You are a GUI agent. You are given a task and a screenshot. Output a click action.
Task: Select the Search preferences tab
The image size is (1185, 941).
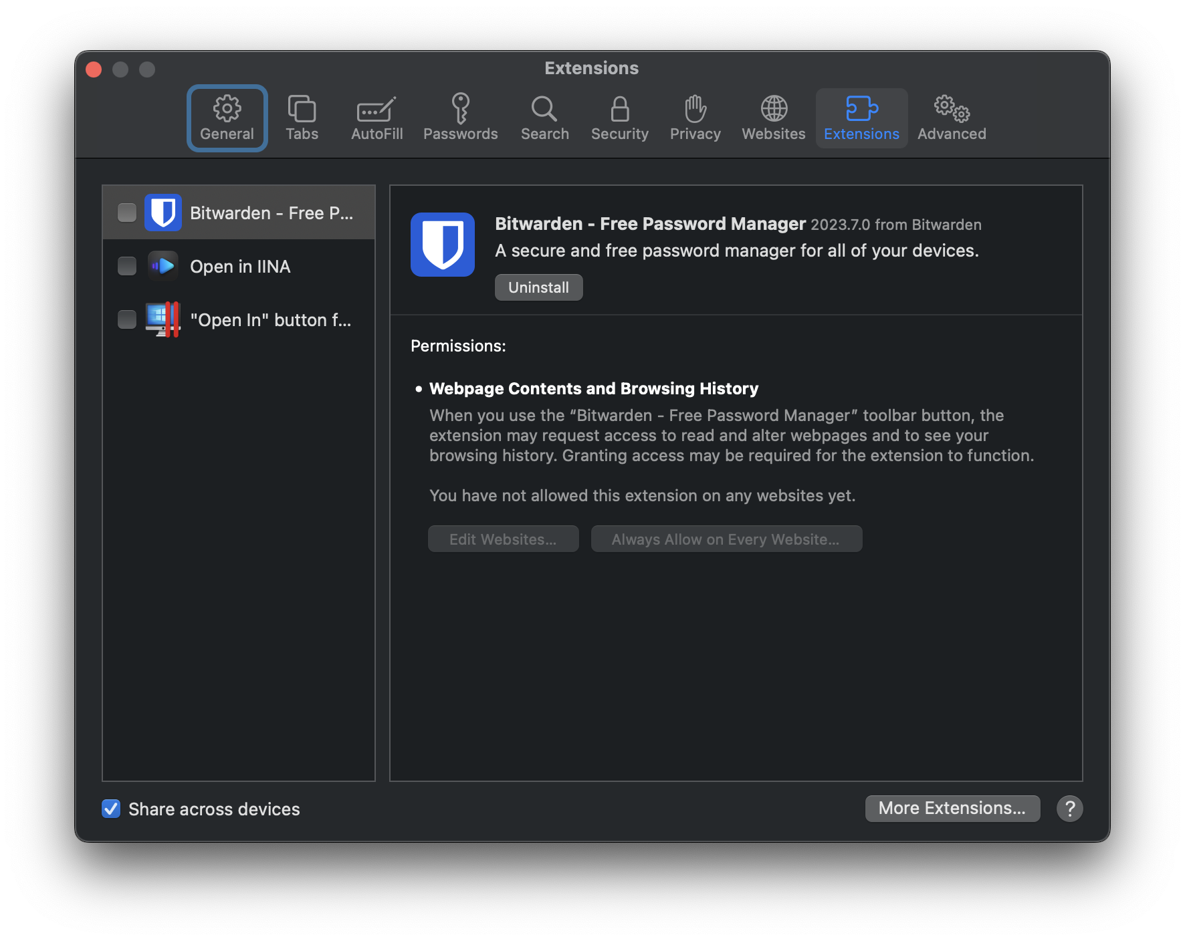(545, 118)
